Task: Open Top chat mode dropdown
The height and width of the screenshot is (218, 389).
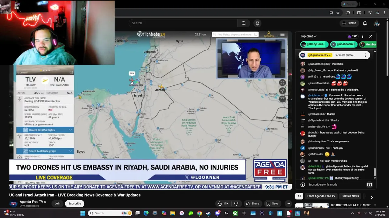Action: [308, 36]
